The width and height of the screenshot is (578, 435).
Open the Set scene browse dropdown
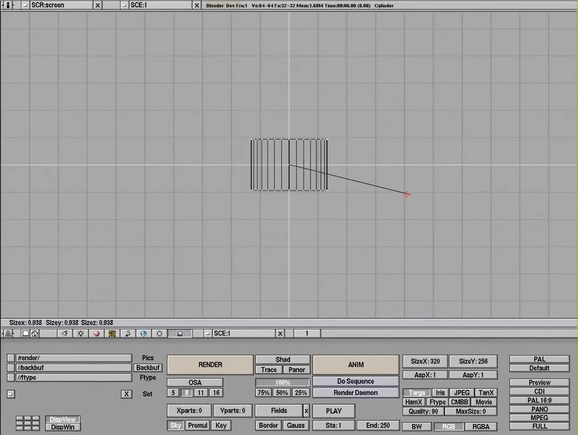point(11,394)
